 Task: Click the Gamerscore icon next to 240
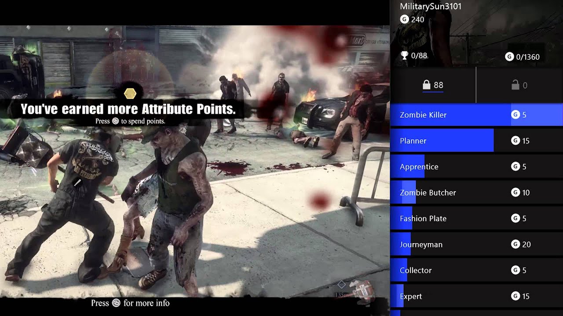tap(404, 19)
